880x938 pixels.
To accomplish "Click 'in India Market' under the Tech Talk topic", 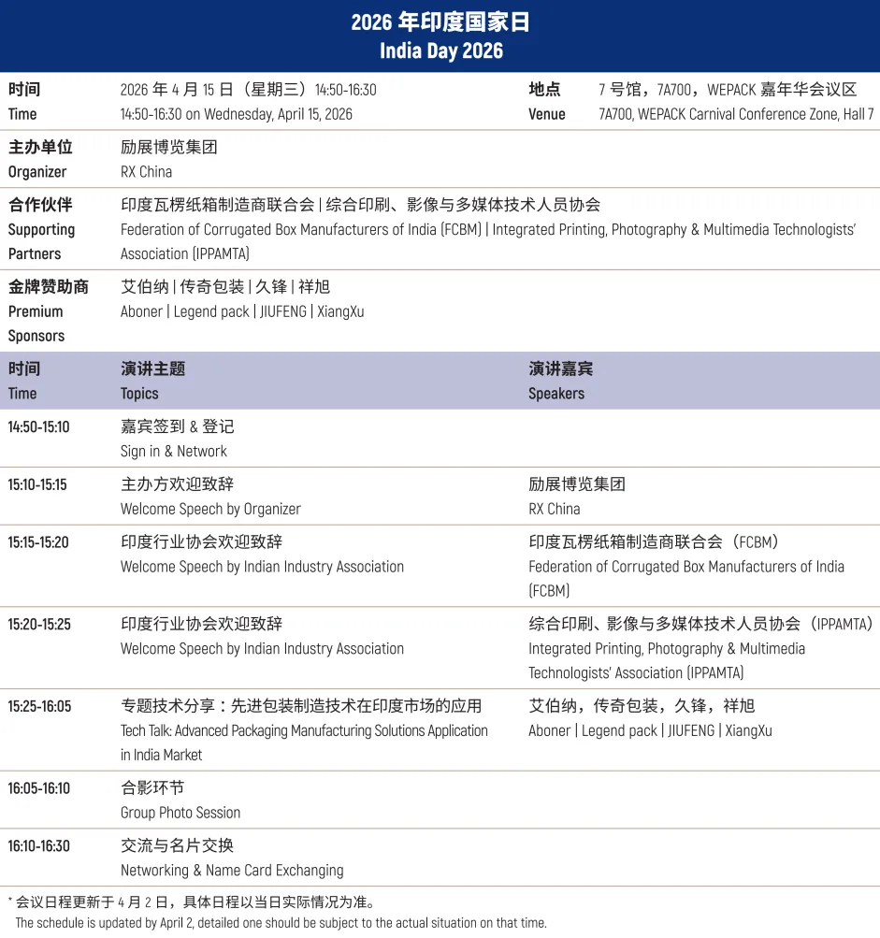I will (161, 756).
